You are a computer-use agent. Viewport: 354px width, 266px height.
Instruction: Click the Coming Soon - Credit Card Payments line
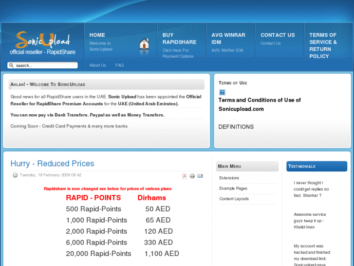[69, 126]
